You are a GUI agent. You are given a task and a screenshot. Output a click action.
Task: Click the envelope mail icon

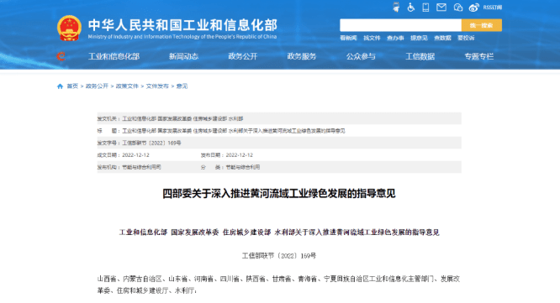click(441, 7)
